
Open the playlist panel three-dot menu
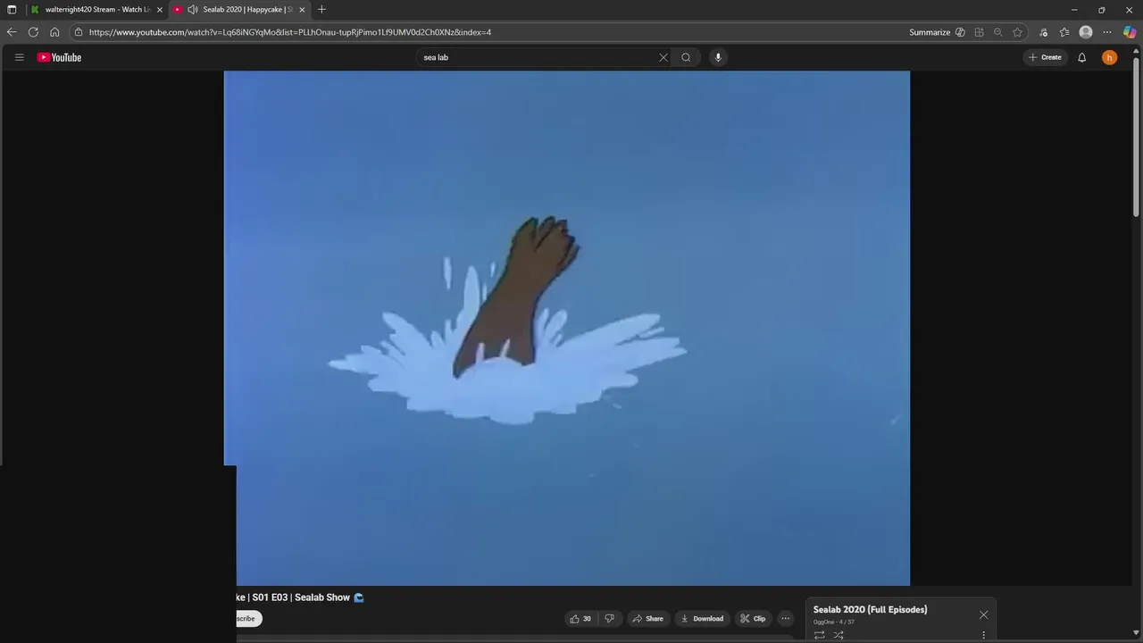click(x=983, y=635)
